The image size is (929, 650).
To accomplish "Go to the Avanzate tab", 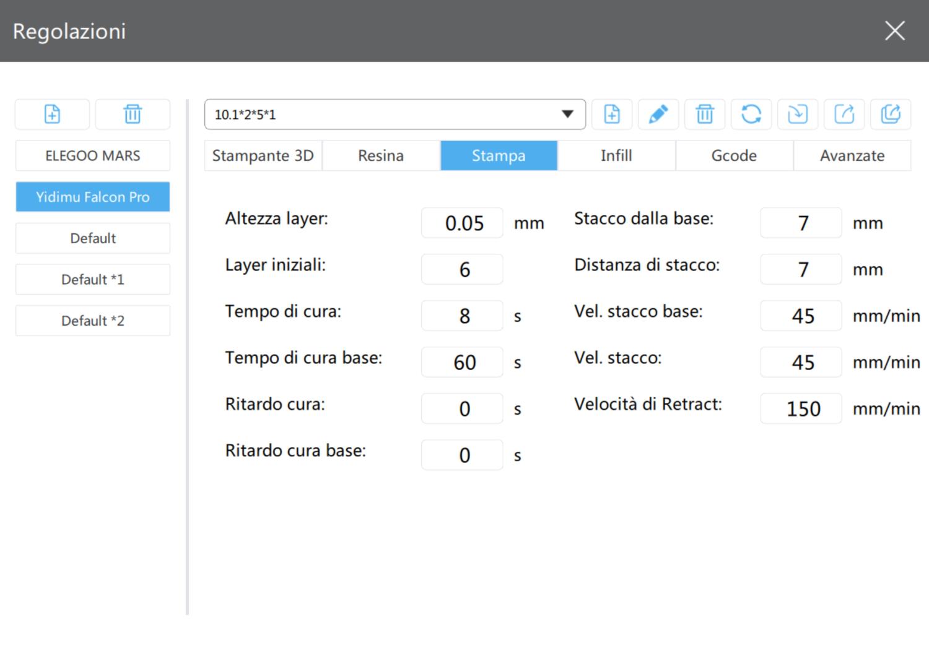I will tap(852, 155).
